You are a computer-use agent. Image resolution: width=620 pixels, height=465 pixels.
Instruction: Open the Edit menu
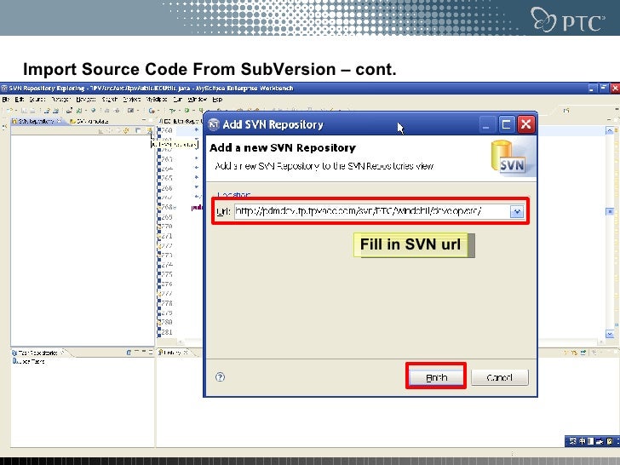coord(19,100)
